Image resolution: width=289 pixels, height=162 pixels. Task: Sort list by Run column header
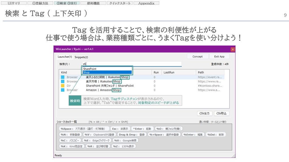coord(156,72)
